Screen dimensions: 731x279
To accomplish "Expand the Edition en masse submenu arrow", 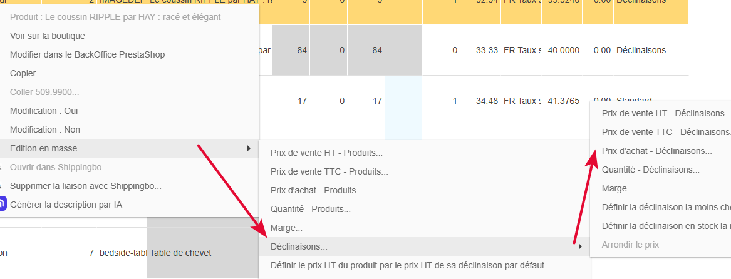I will click(249, 149).
